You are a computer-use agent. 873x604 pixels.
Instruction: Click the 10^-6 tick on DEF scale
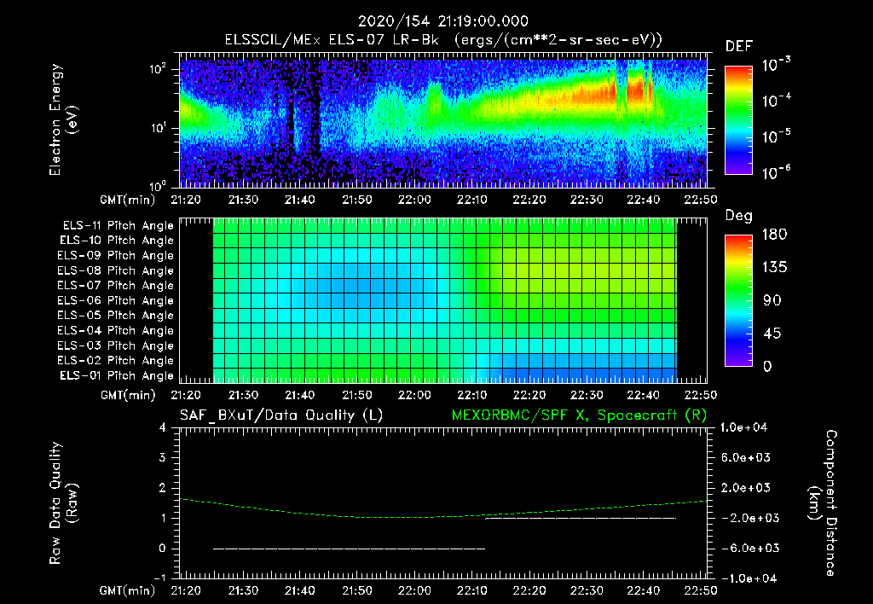point(776,172)
